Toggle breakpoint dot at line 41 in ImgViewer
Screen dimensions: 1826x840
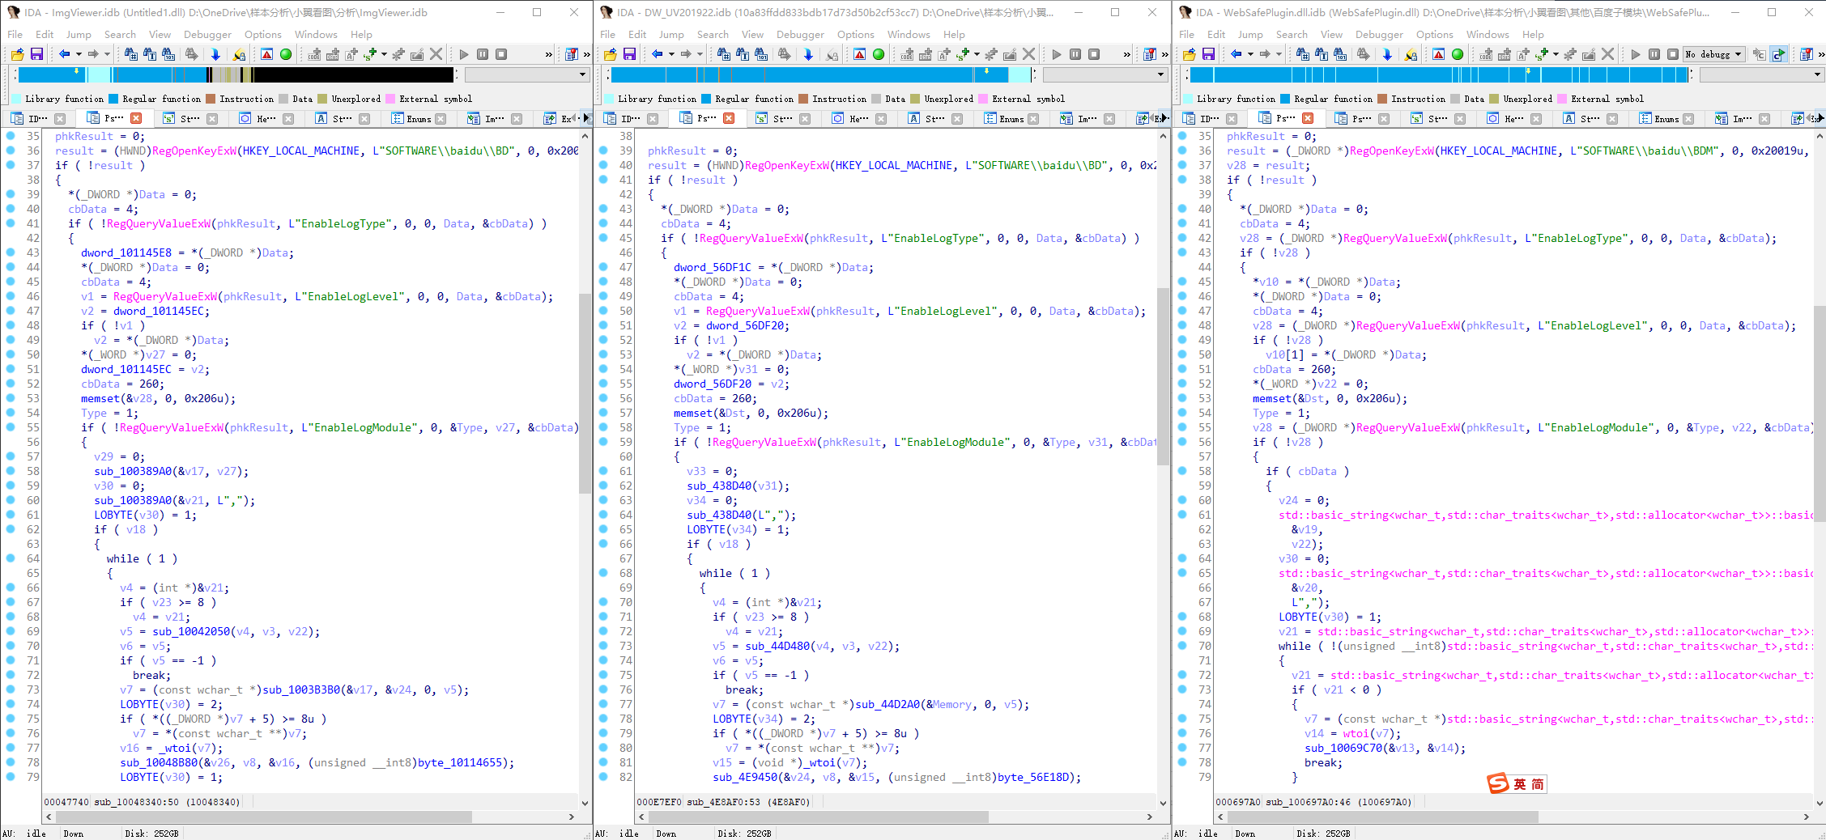(x=11, y=223)
